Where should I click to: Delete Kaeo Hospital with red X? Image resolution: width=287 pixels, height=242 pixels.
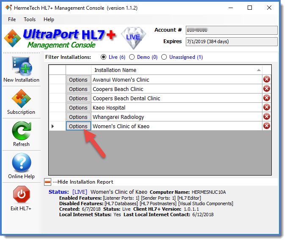267,107
